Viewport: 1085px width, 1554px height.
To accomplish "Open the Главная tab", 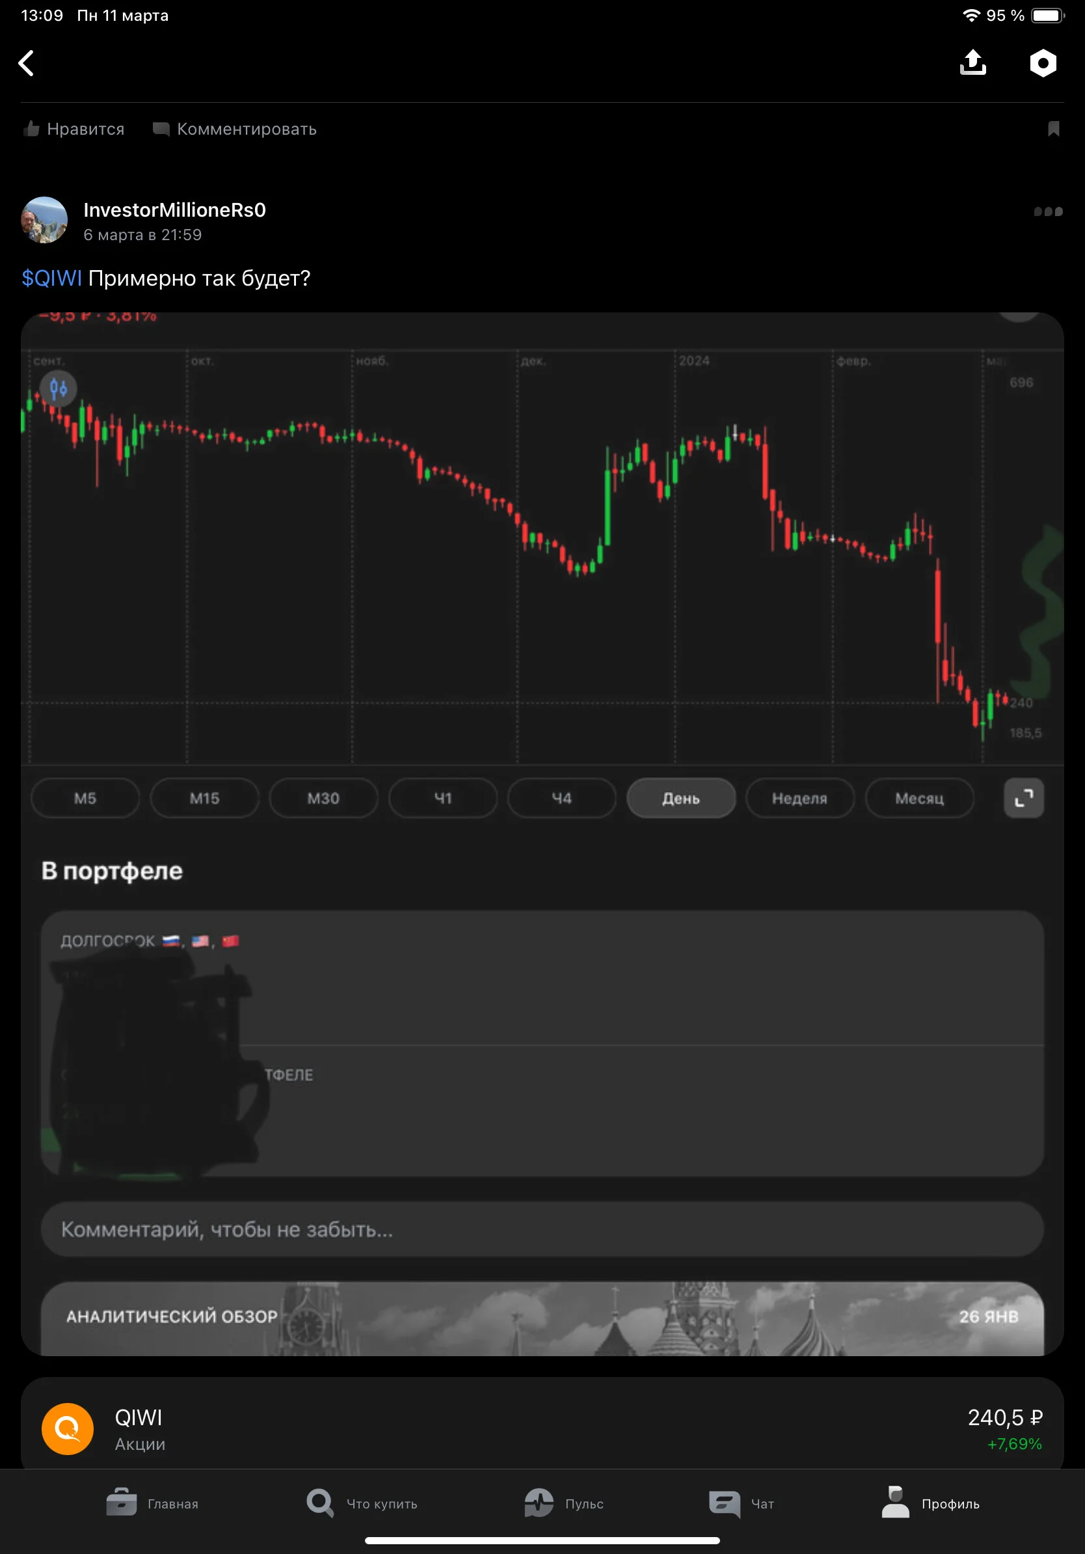I will [152, 1503].
